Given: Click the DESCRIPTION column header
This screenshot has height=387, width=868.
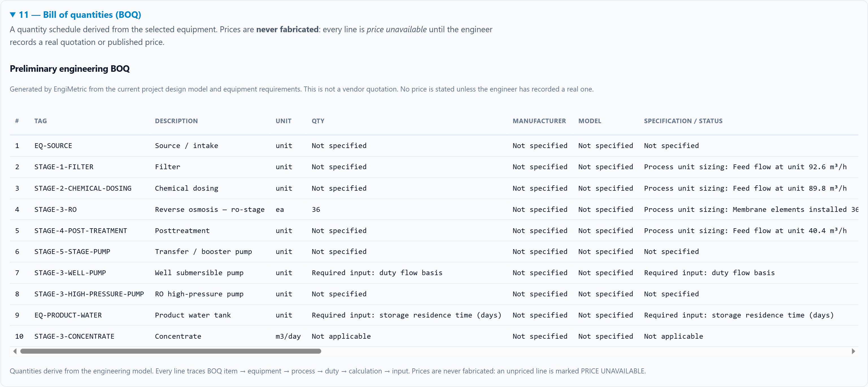Looking at the screenshot, I should (x=176, y=121).
